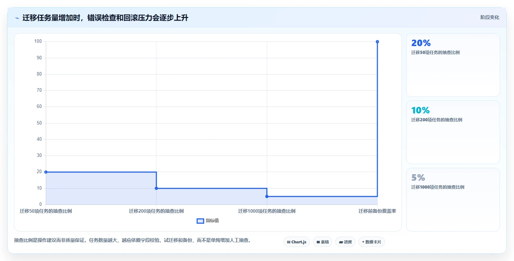Open the 20% stat card

[x=453, y=65]
